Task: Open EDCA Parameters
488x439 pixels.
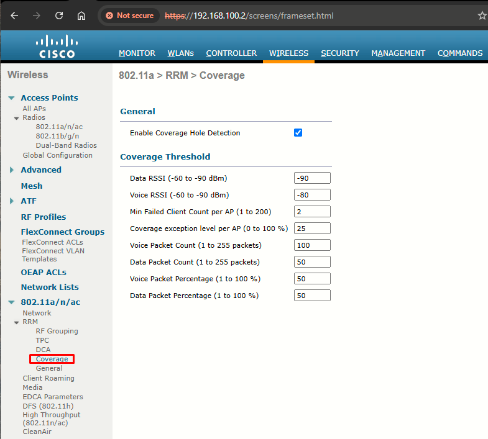Action: tap(53, 397)
